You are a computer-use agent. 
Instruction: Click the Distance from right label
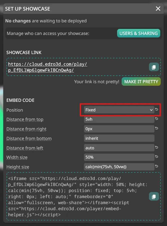(26, 129)
